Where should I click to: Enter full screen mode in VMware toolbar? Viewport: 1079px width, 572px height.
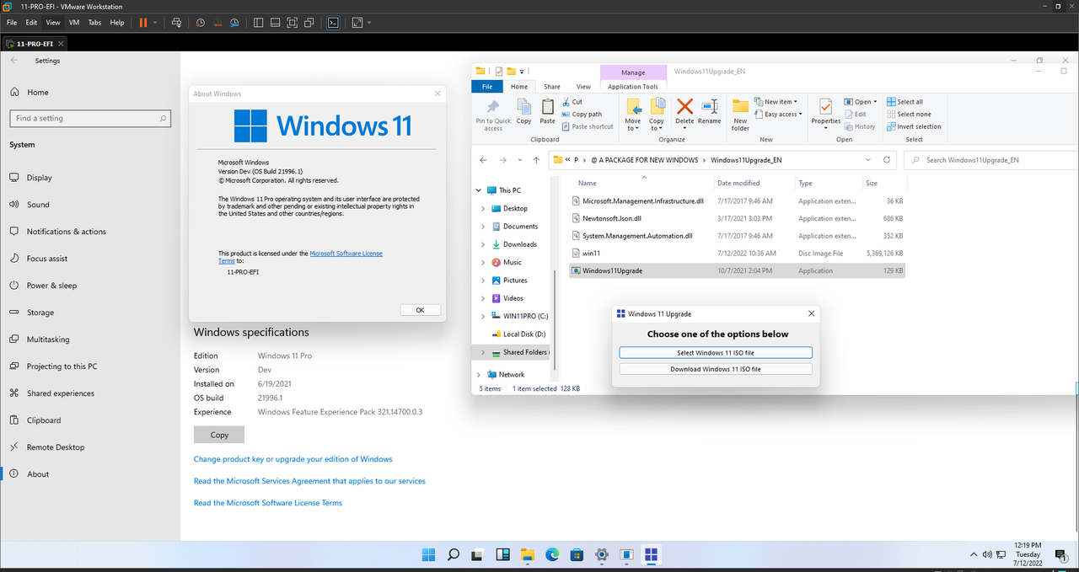293,23
